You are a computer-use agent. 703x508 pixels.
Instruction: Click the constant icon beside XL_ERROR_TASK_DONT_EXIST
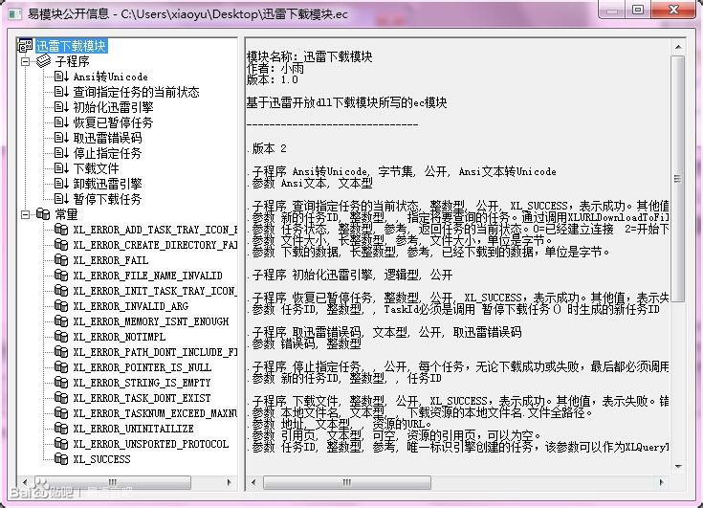point(61,397)
